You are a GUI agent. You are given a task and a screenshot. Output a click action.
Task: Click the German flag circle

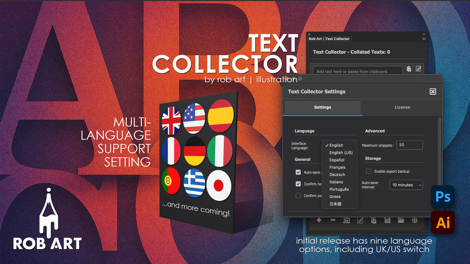pos(195,151)
